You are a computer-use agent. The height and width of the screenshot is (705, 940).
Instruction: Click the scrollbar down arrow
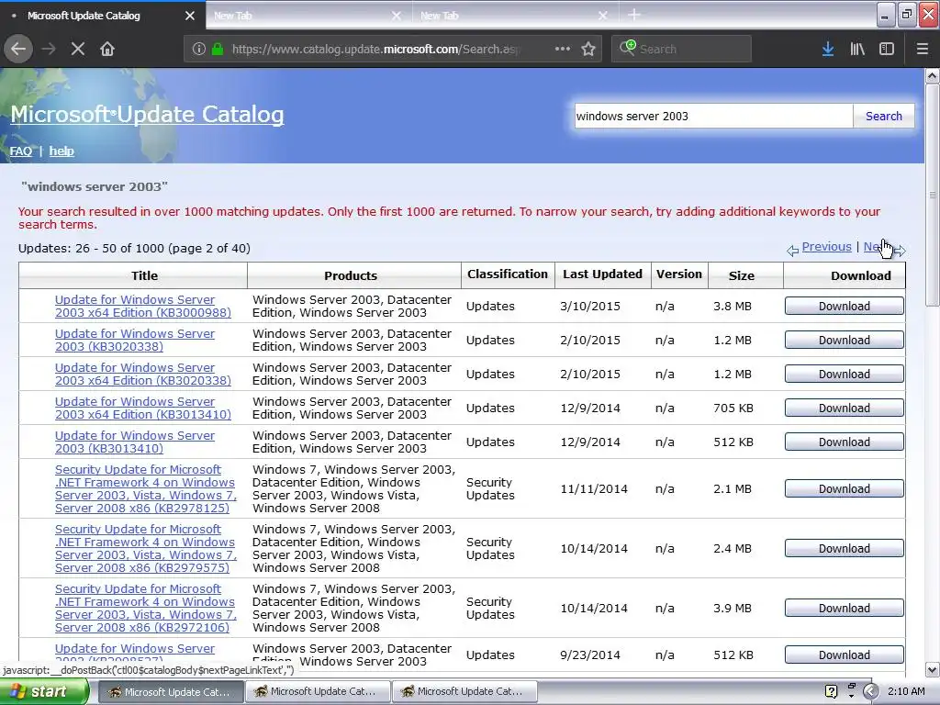pos(933,669)
